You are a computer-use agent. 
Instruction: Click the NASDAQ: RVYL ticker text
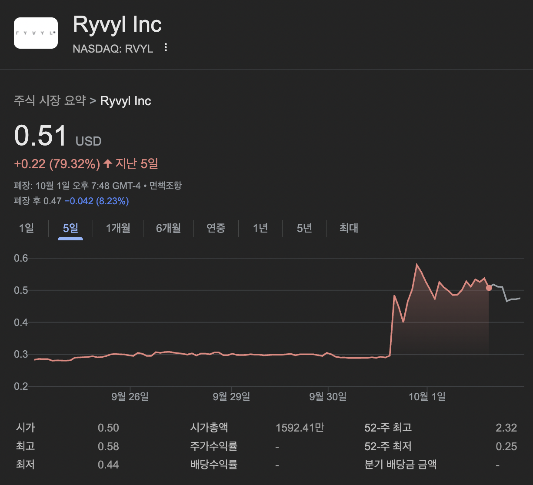(113, 49)
